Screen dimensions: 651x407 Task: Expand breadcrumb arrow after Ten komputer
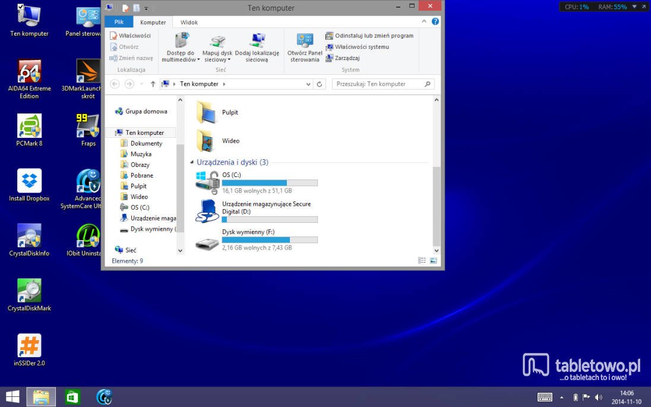[x=224, y=84]
